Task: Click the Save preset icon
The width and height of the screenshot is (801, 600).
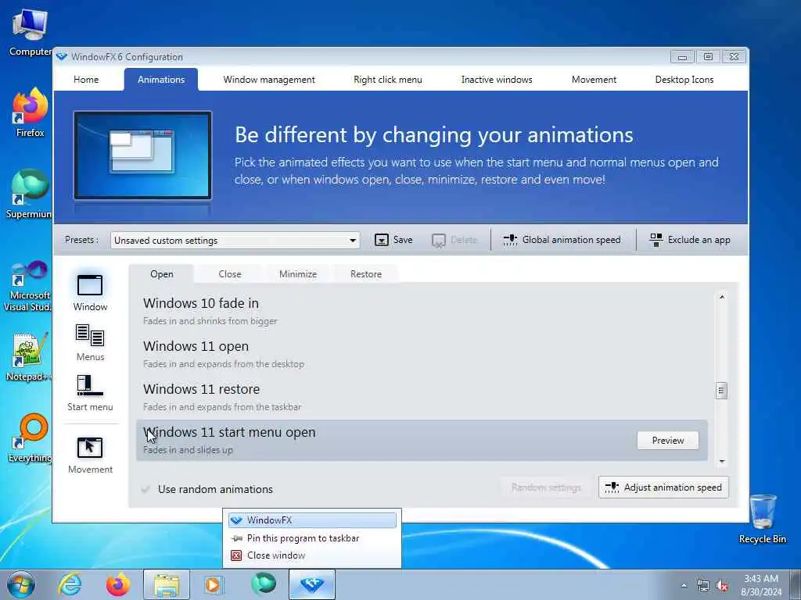Action: (382, 240)
